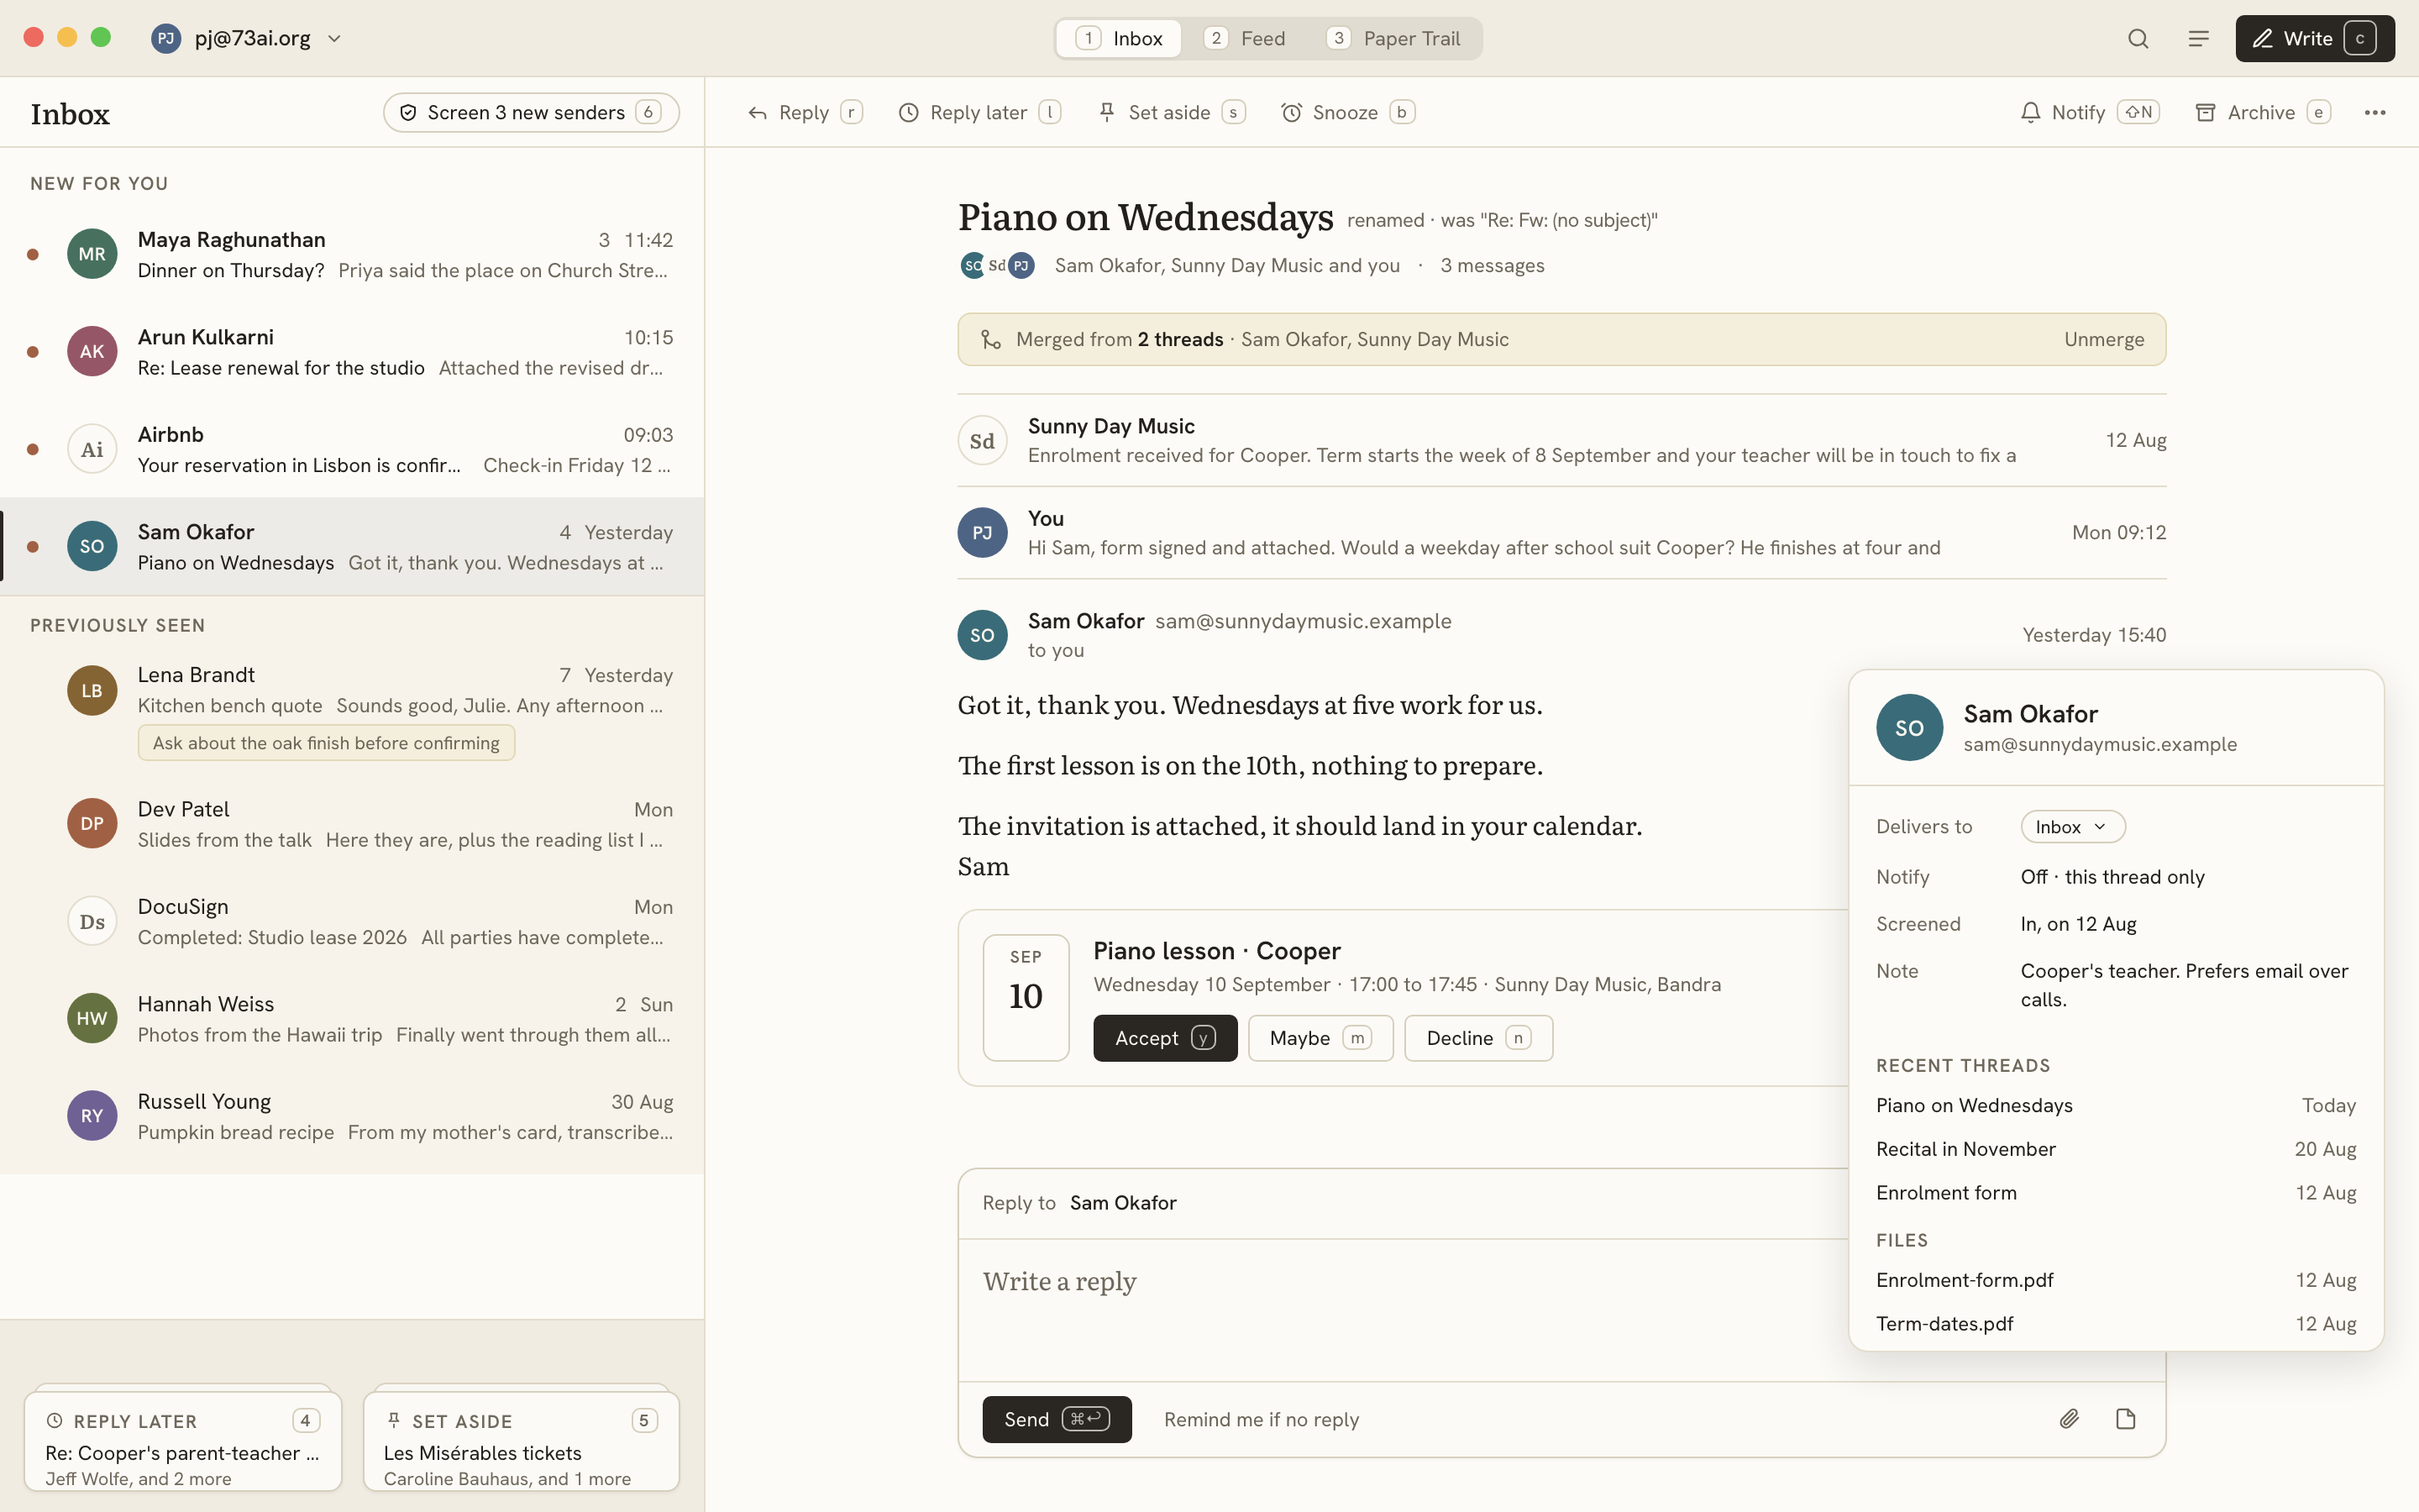
Task: Open Arun Kulkarni's lease renewal email
Action: pyautogui.click(x=352, y=352)
